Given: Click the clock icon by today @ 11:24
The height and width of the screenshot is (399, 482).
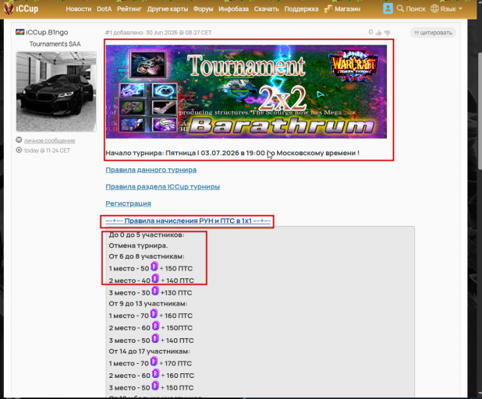Looking at the screenshot, I should 19,150.
